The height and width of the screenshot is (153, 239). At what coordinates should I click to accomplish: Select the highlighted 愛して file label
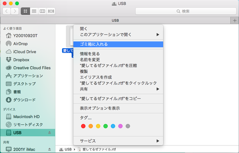[x=68, y=51]
